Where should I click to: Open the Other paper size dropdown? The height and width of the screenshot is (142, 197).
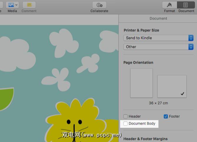coord(158,47)
